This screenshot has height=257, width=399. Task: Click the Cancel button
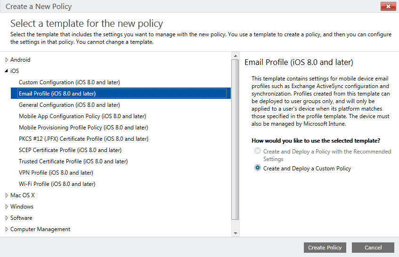coord(373,248)
